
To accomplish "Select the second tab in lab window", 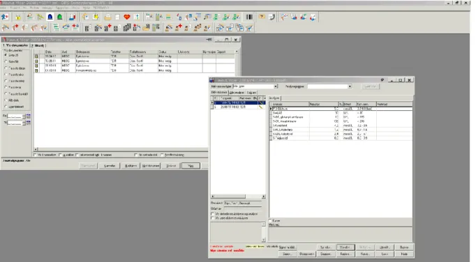I will point(237,93).
